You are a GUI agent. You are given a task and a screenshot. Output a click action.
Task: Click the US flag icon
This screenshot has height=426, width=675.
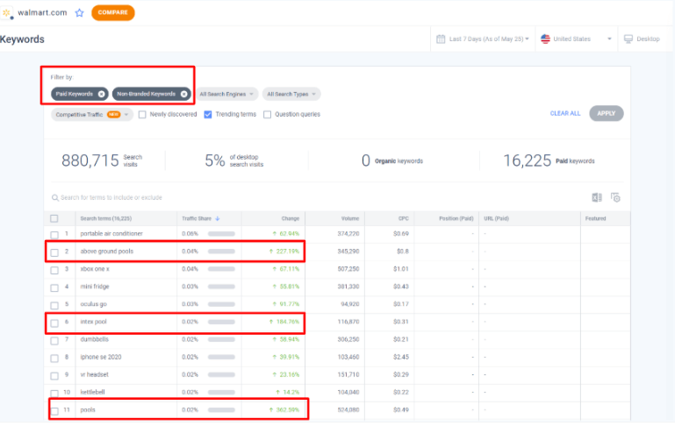tap(545, 39)
